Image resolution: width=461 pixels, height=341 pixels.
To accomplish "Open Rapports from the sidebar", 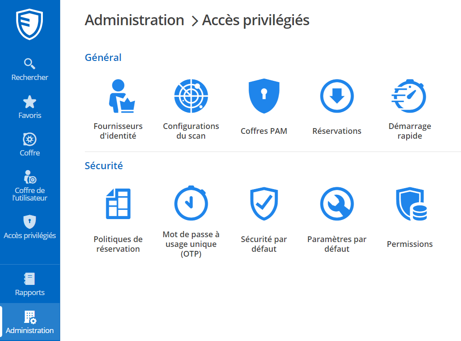I will tap(30, 285).
